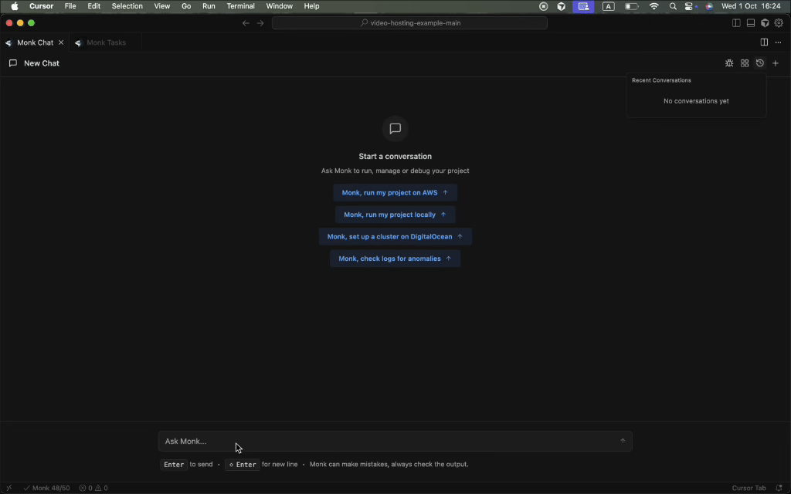
Task: Toggle the recent conversations history icon
Action: 760,63
